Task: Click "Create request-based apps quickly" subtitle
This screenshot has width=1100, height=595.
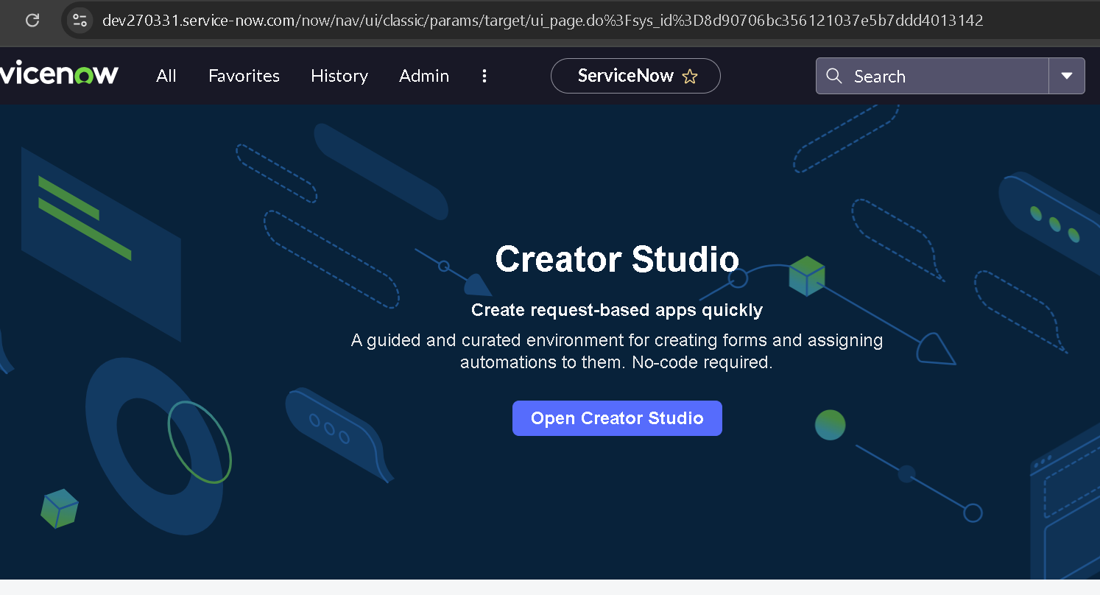Action: [x=617, y=310]
